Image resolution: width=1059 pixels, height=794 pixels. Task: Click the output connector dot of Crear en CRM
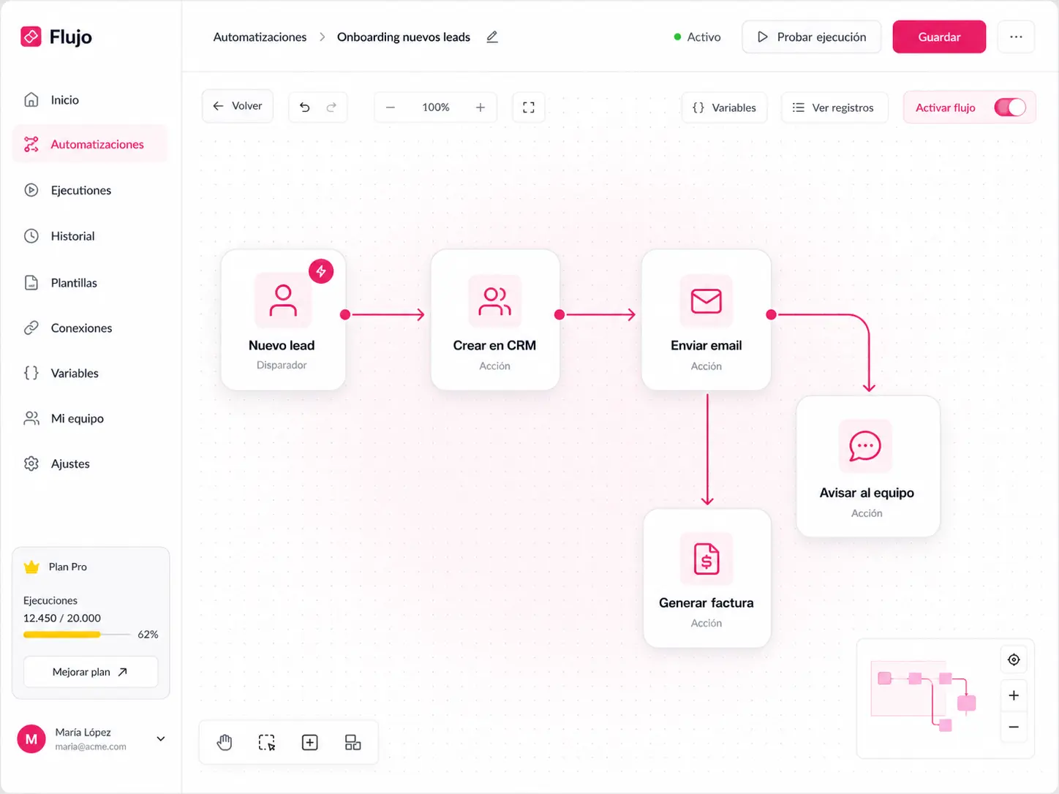point(559,314)
